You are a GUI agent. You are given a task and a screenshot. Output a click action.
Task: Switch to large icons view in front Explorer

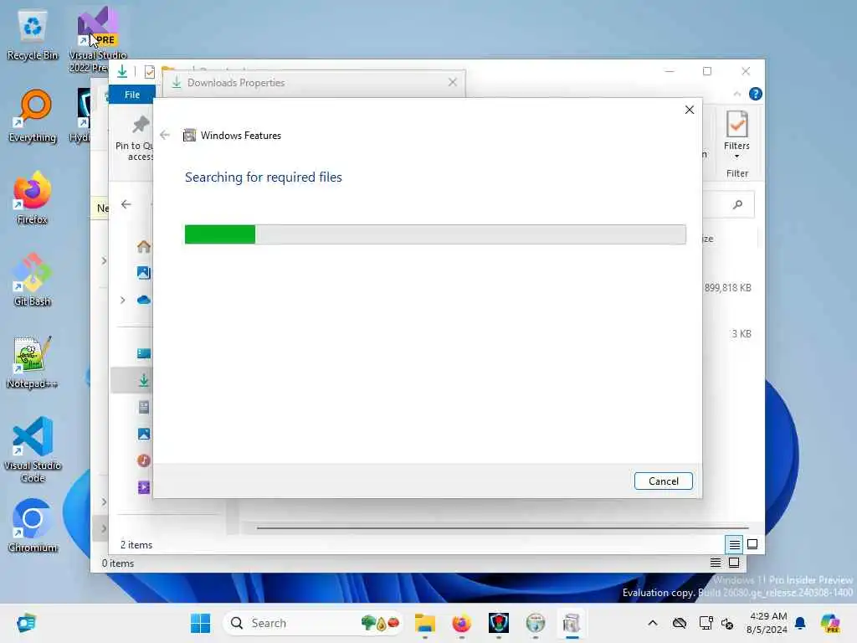(x=752, y=544)
